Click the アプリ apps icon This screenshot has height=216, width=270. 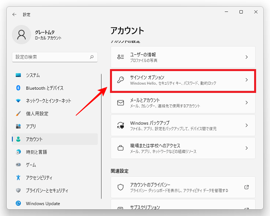(18, 126)
